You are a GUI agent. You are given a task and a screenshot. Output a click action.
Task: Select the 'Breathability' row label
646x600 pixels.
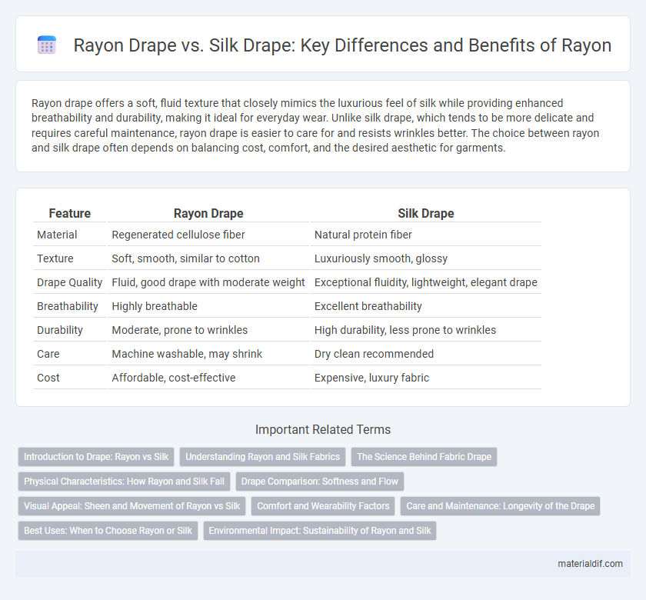(68, 306)
